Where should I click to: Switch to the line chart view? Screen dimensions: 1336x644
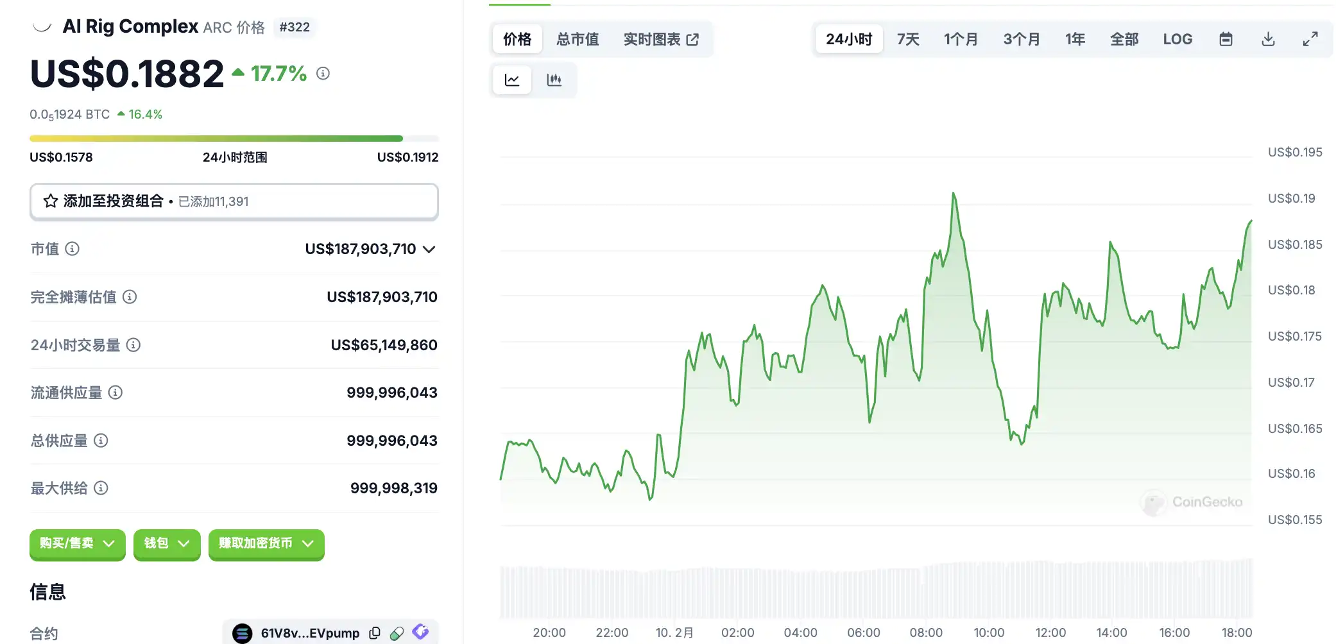pyautogui.click(x=512, y=80)
